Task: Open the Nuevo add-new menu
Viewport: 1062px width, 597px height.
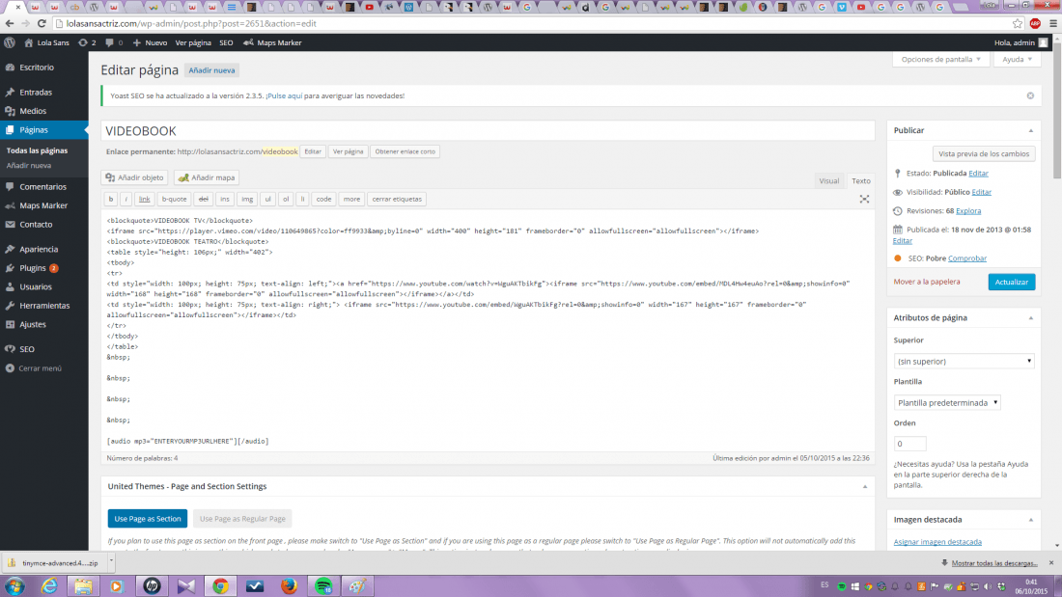Action: pyautogui.click(x=150, y=42)
